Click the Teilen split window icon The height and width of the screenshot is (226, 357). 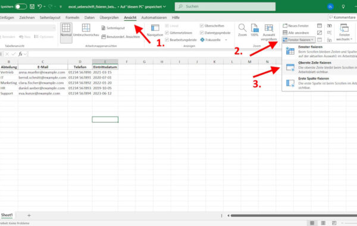(320, 26)
